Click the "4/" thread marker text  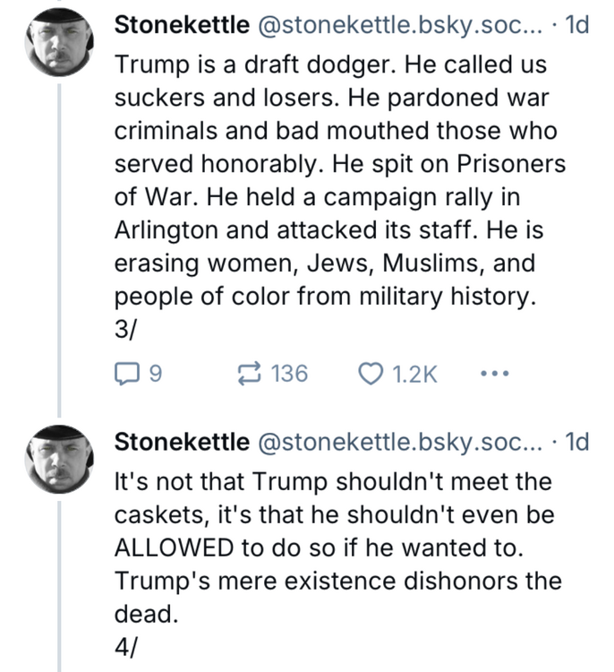pyautogui.click(x=124, y=649)
